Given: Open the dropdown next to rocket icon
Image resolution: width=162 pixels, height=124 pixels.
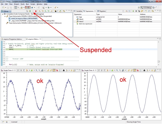Looking at the screenshot, I should point(57,8).
